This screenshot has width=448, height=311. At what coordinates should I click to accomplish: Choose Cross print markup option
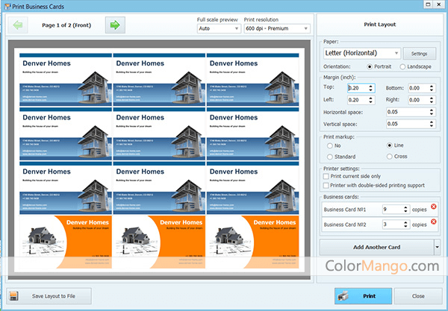(389, 157)
